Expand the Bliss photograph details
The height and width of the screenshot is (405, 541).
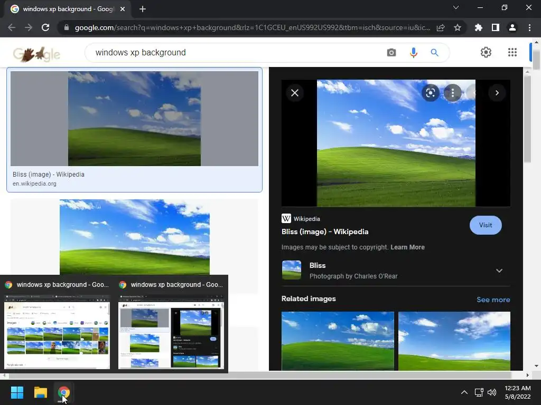[499, 271]
